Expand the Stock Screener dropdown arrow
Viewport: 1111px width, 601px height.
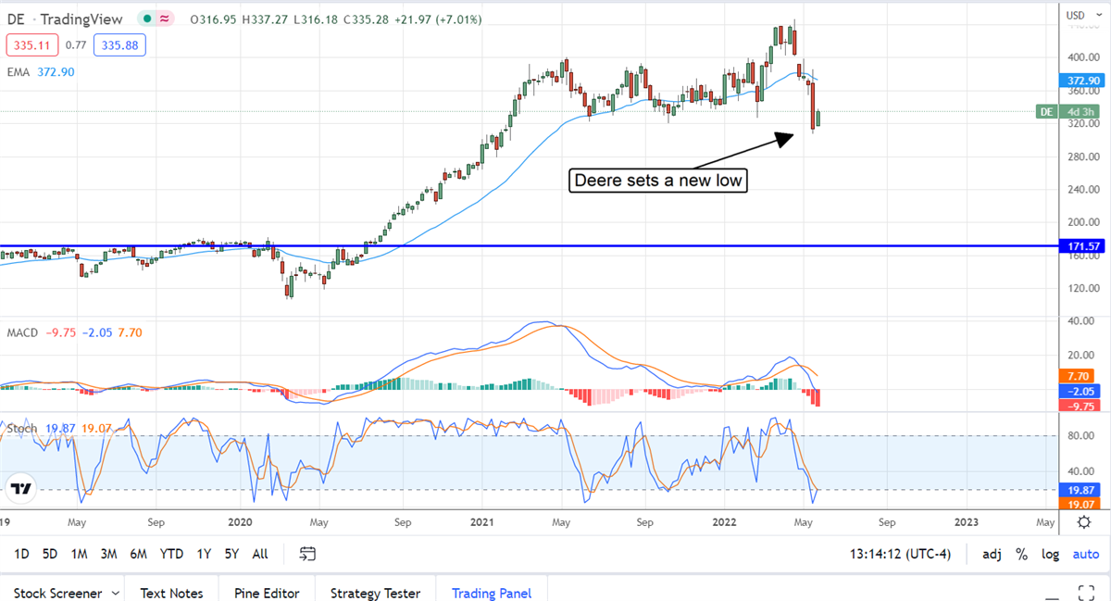pos(116,593)
